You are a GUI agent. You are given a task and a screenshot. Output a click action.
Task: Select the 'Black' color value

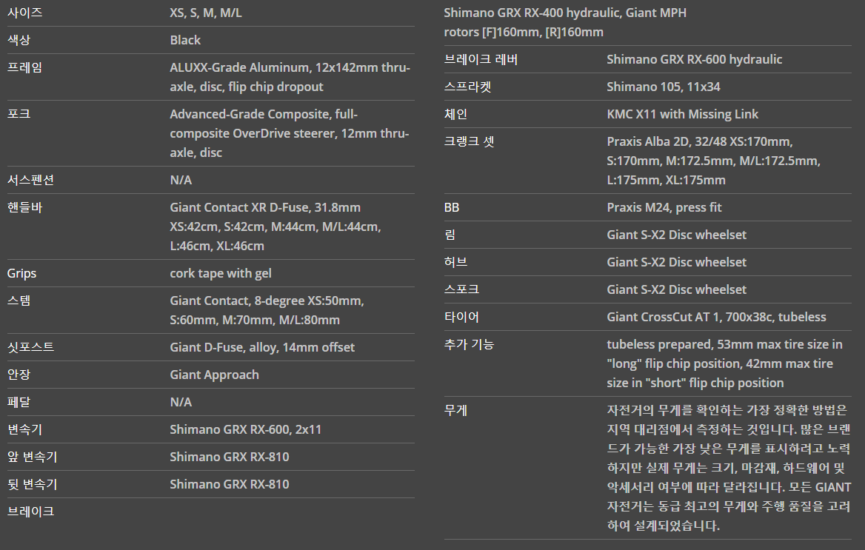tap(185, 40)
